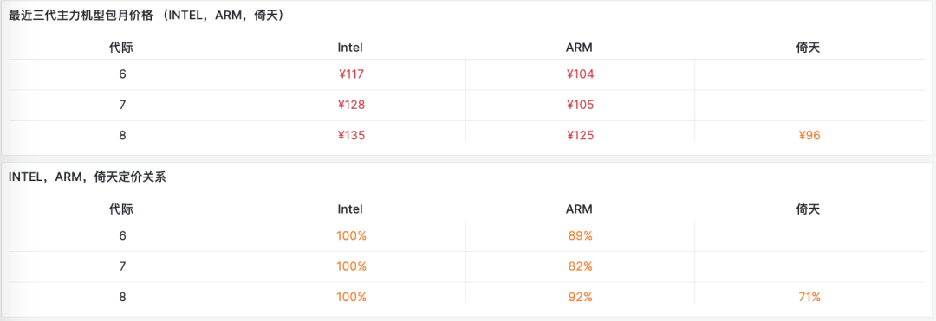Click the Intel header in pricing relation table
936x321 pixels.
[x=350, y=209]
